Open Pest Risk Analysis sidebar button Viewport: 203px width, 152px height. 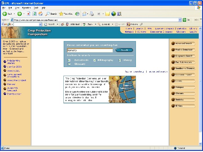tap(183, 62)
